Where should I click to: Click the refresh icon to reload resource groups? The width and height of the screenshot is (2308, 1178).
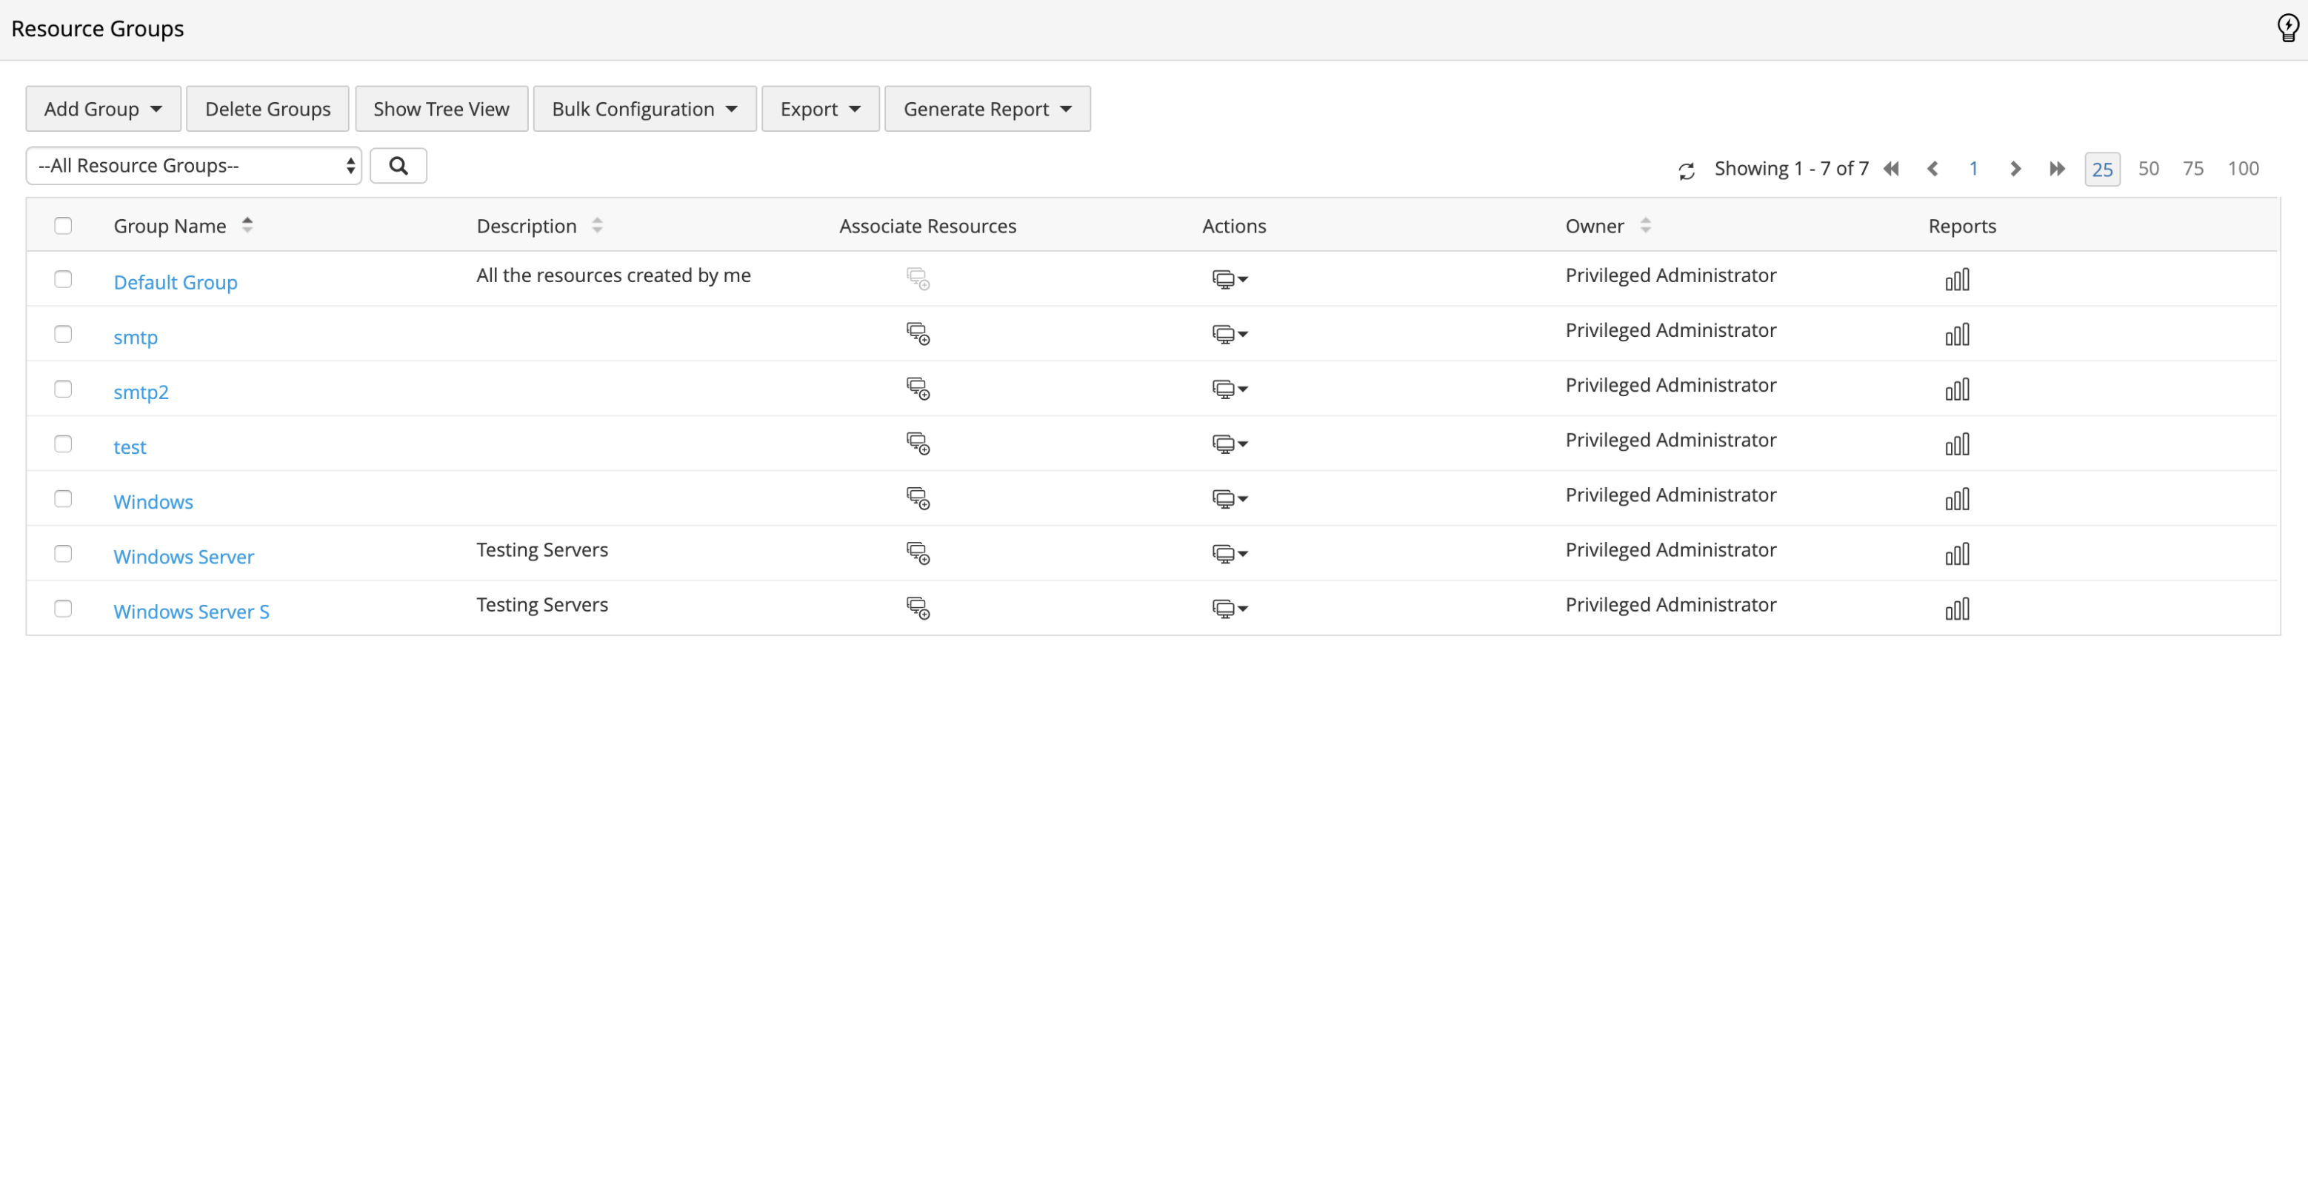click(1686, 168)
